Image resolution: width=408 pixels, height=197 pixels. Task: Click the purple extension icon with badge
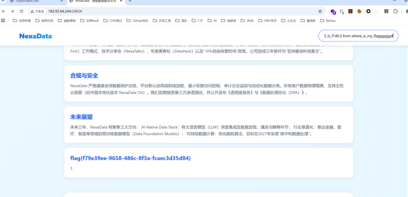(333, 11)
